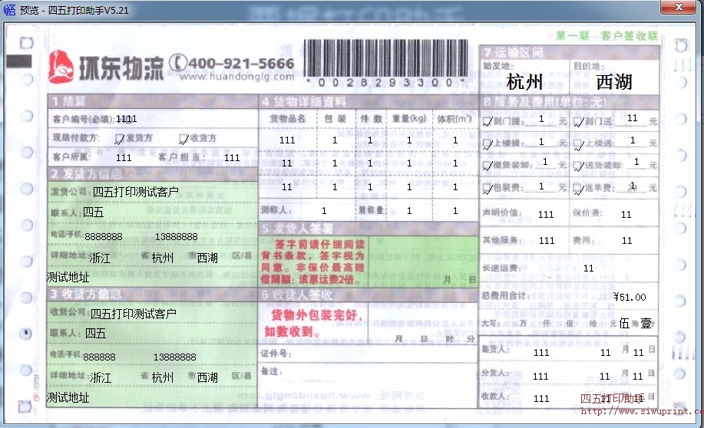Image resolution: width=704 pixels, height=428 pixels.
Task: Click the sender phone number 8888888
Action: (x=104, y=236)
